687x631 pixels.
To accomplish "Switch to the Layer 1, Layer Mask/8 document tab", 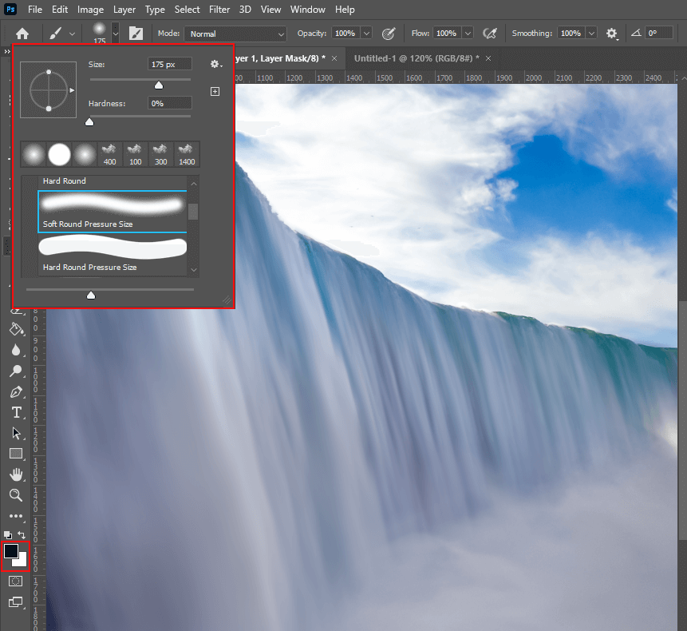I will [x=280, y=58].
